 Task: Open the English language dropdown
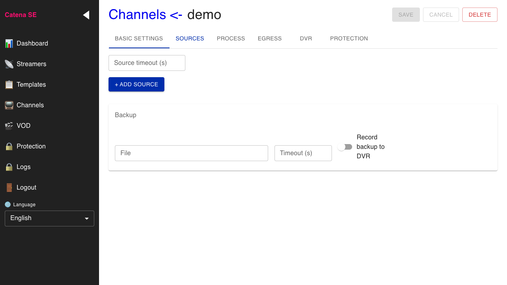[49, 218]
